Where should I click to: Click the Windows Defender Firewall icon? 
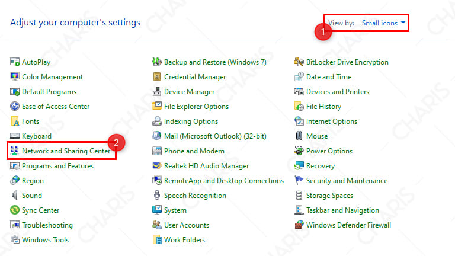tap(299, 225)
